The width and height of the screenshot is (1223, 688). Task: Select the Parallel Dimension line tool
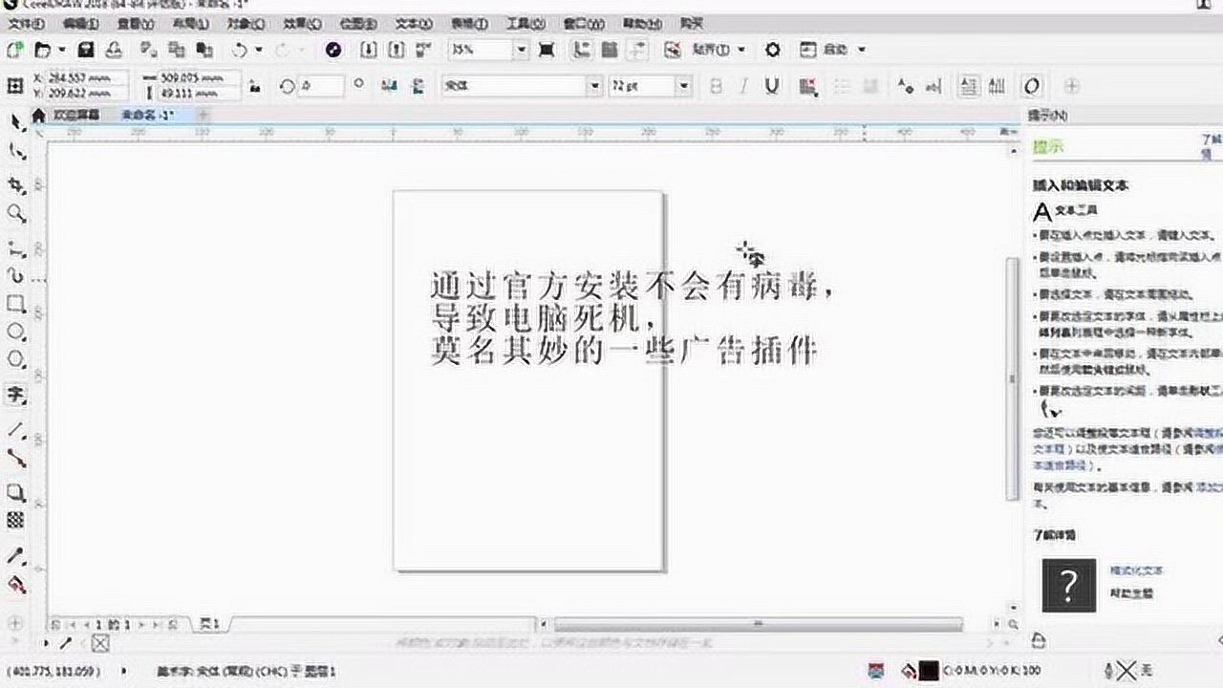click(x=15, y=430)
